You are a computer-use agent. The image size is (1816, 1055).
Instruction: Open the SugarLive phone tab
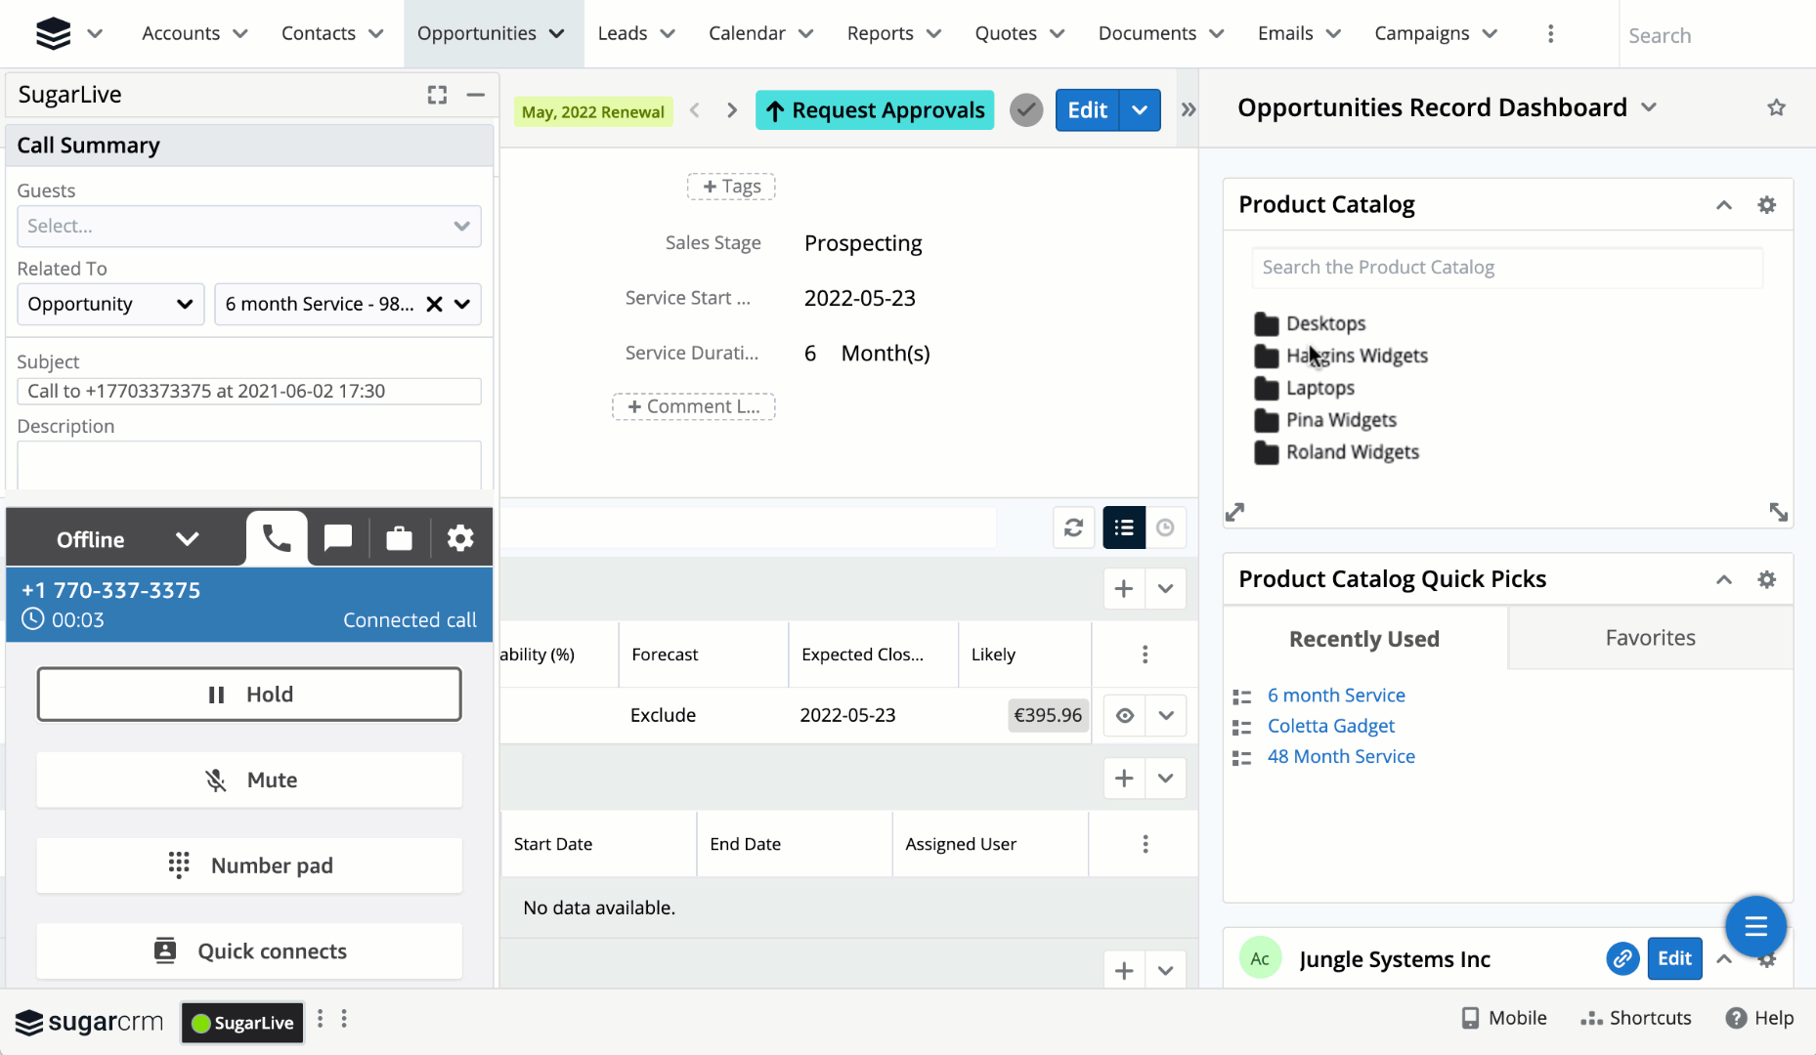pos(277,538)
